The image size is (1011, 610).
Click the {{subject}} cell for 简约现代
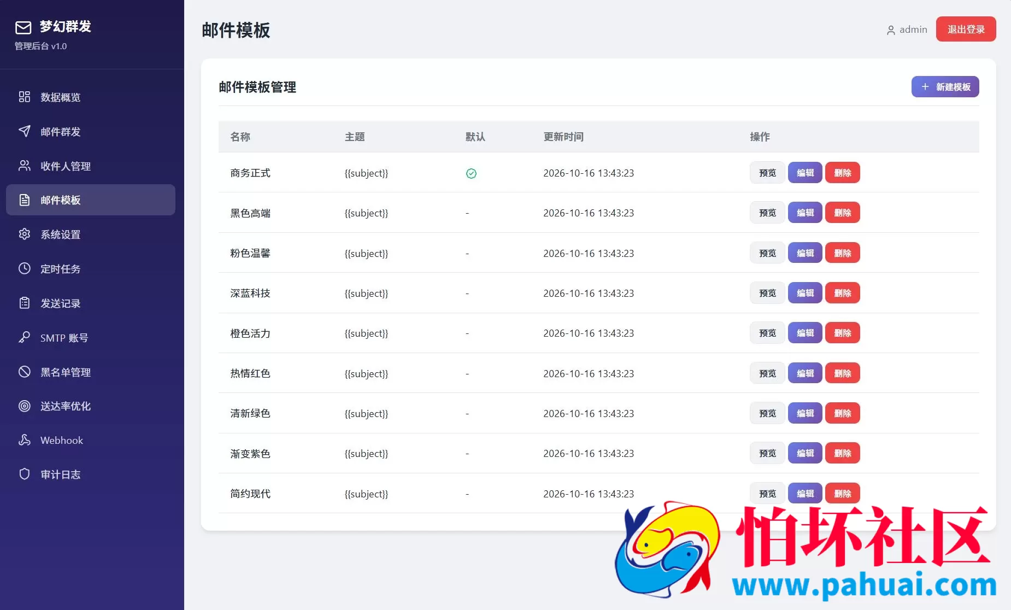tap(366, 494)
